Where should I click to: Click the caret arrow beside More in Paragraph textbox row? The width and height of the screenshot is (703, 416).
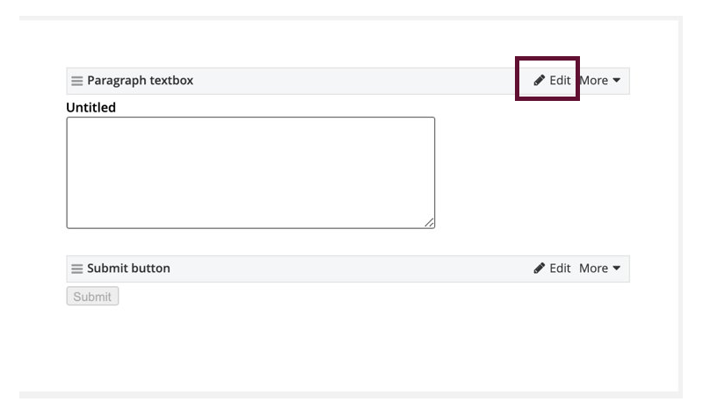tap(616, 81)
